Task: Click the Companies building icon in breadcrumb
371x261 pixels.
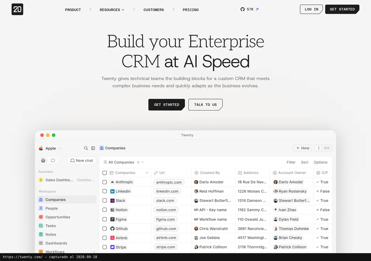Action: [x=101, y=148]
